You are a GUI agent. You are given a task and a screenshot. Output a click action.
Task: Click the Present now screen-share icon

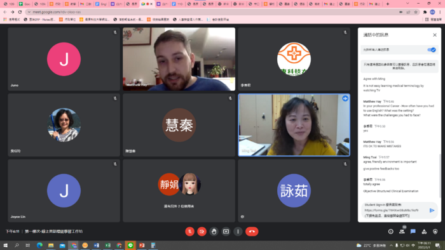tap(226, 232)
